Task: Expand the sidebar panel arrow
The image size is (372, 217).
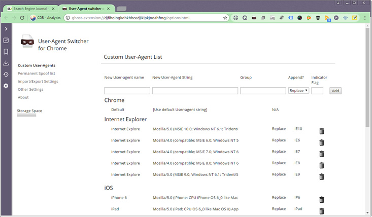Action: click(6, 29)
